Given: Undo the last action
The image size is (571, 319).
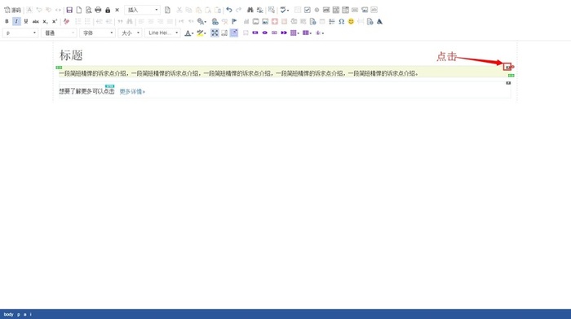Looking at the screenshot, I should [x=229, y=10].
